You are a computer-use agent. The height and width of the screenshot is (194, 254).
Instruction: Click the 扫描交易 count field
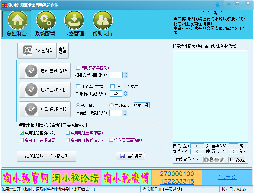(x=197, y=146)
